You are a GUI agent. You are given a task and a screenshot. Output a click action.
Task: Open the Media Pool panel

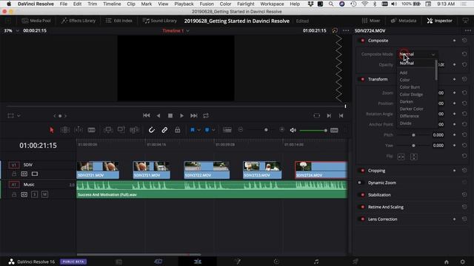click(x=36, y=21)
